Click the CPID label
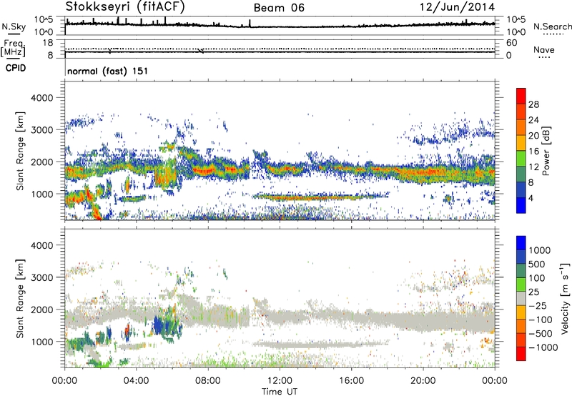This screenshot has height=396, width=572. point(16,68)
